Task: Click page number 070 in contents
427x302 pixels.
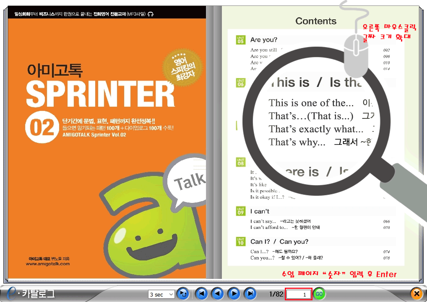Action: click(x=386, y=228)
